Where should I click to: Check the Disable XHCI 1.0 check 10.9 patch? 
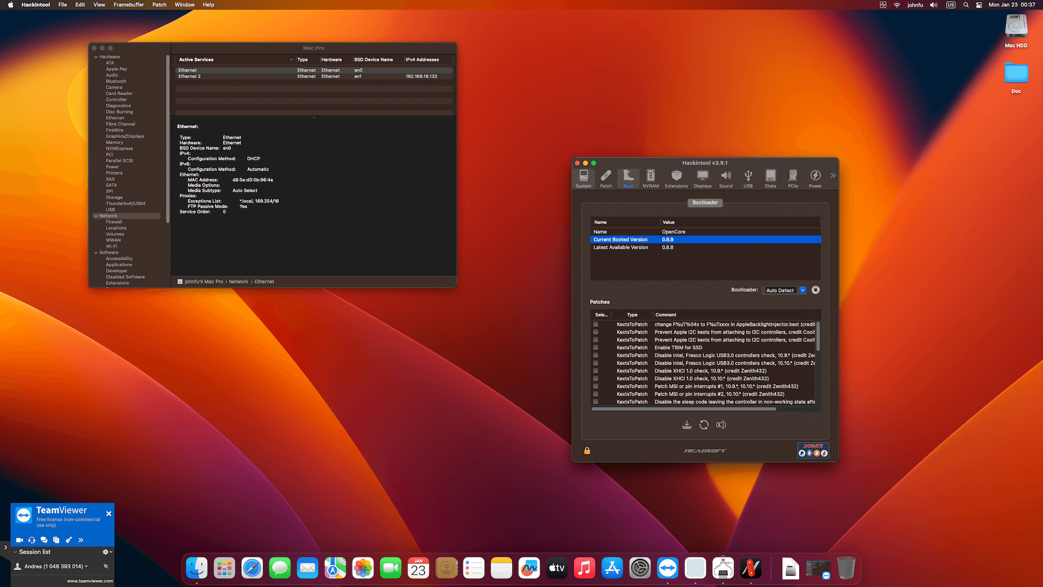pos(595,371)
